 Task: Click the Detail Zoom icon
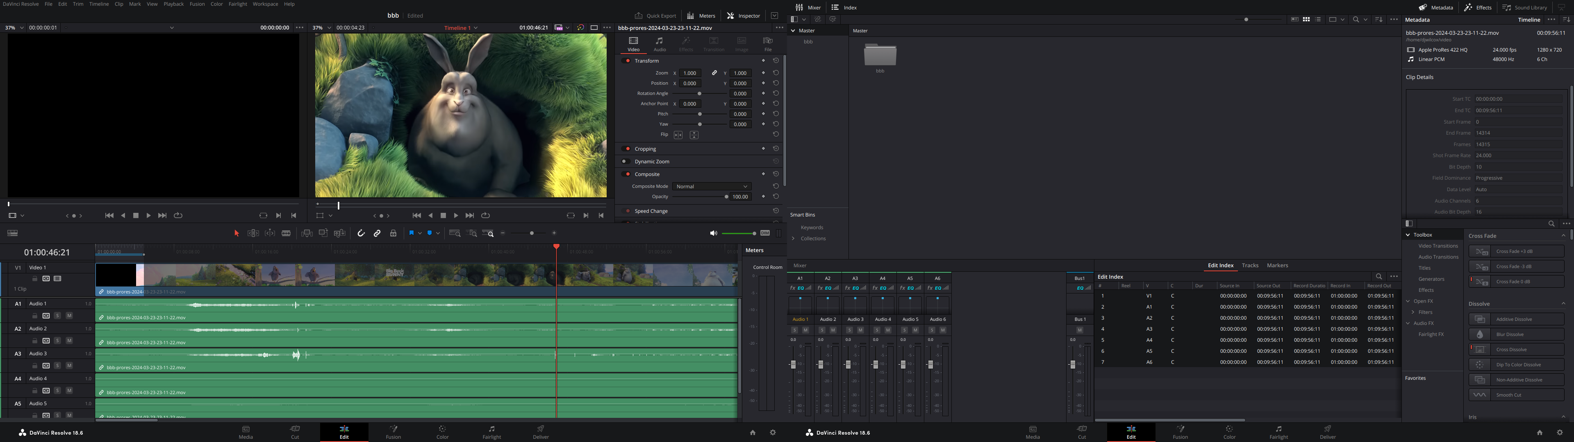click(x=472, y=233)
